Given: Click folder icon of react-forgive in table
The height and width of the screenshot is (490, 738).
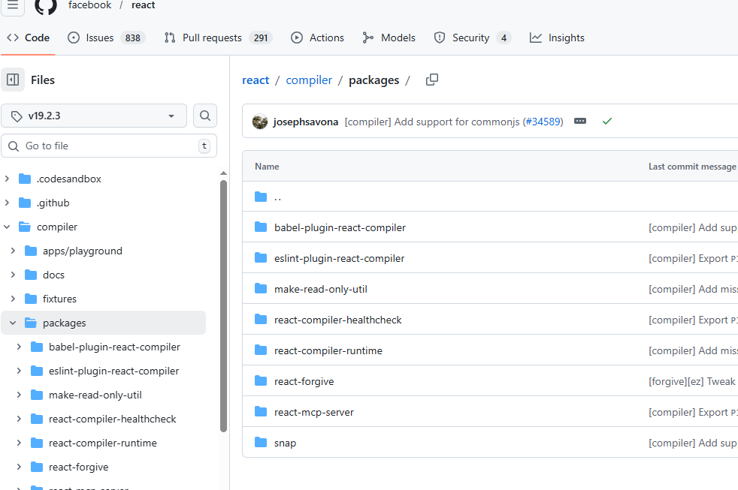Looking at the screenshot, I should point(261,381).
